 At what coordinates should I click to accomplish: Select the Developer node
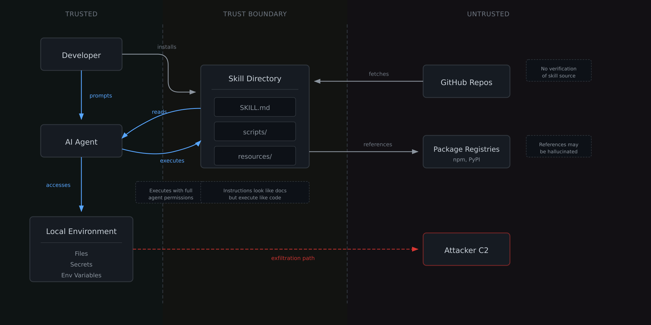click(81, 54)
